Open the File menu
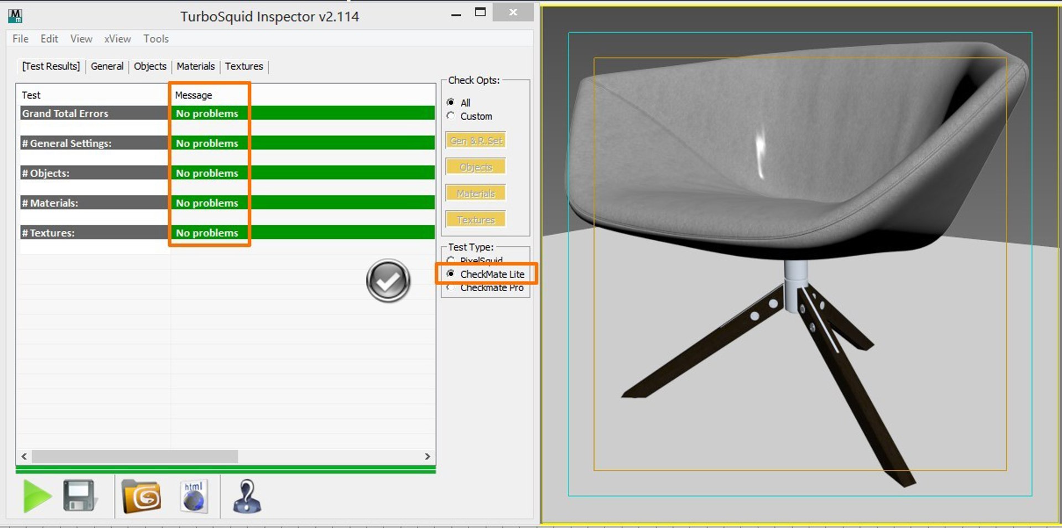This screenshot has height=528, width=1062. [20, 39]
